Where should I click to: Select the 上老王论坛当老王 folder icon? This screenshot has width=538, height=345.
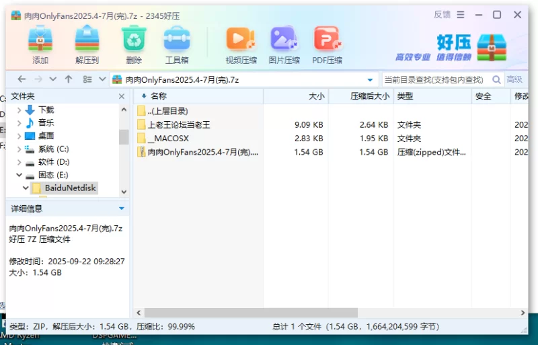(x=141, y=124)
